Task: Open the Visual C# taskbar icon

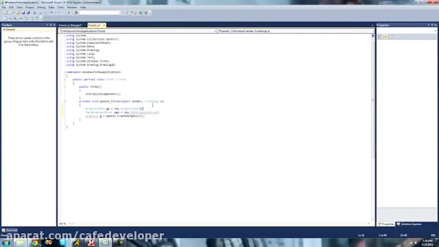Action: click(105, 243)
